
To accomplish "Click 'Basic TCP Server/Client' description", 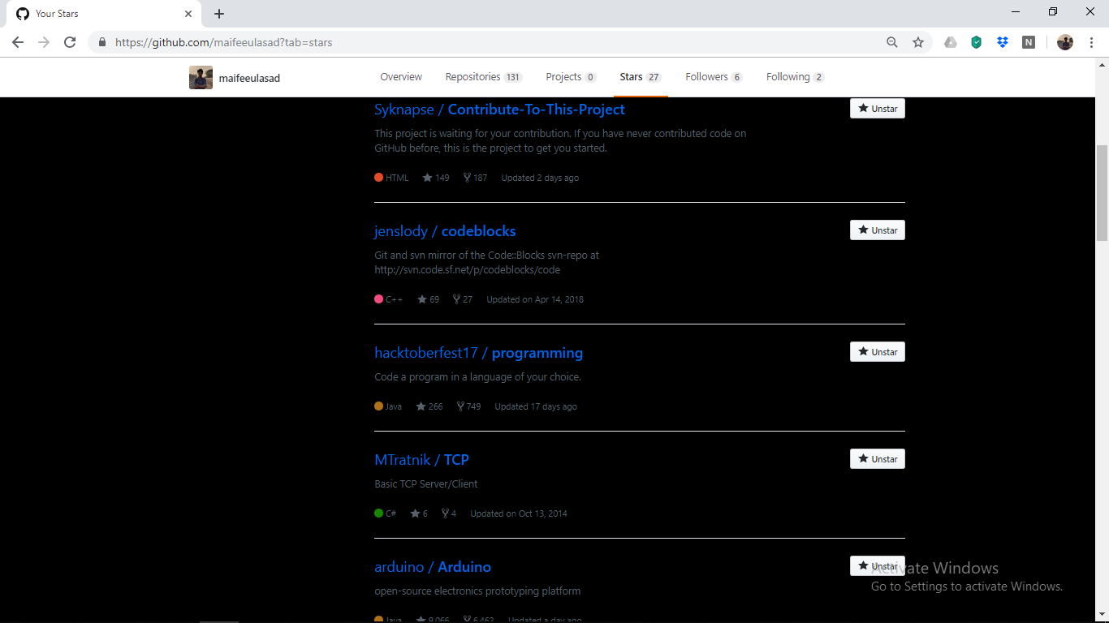I will point(426,484).
